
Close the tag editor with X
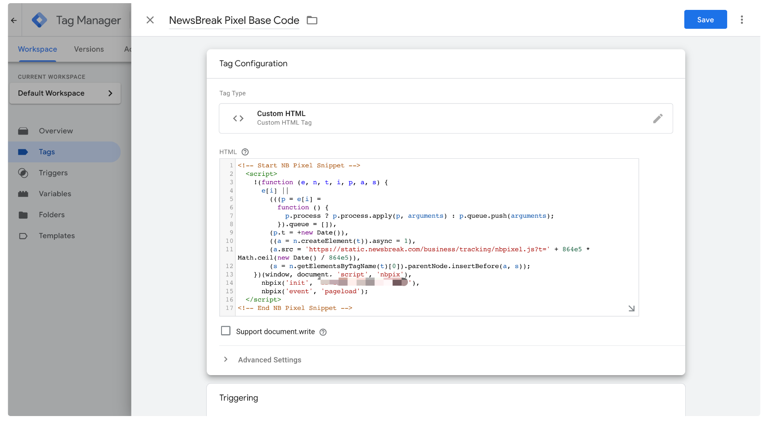coord(150,20)
